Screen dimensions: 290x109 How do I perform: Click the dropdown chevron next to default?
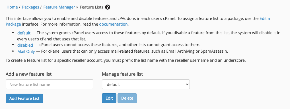pyautogui.click(x=187, y=85)
